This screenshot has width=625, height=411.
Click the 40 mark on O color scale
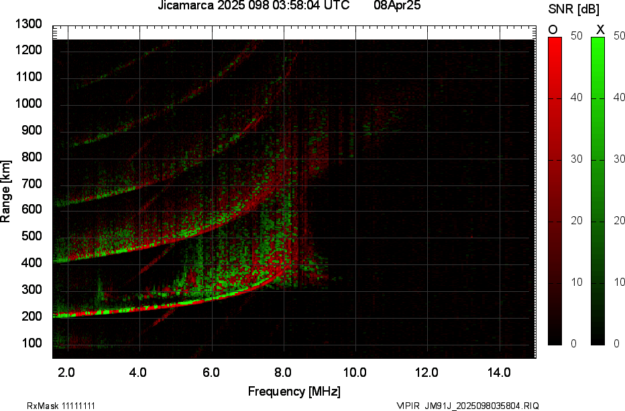tap(577, 97)
